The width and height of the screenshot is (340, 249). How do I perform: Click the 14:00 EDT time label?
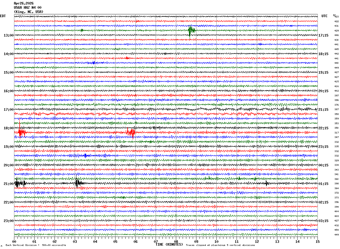pyautogui.click(x=8, y=54)
